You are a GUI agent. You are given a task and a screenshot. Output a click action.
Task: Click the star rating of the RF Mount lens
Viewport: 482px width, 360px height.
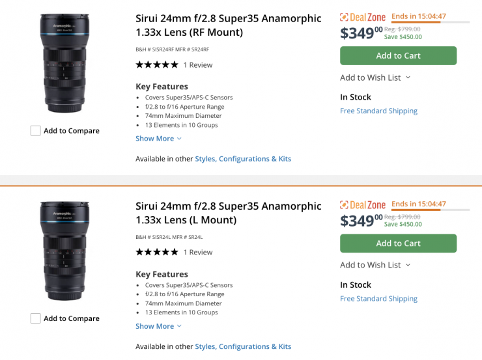(x=156, y=64)
